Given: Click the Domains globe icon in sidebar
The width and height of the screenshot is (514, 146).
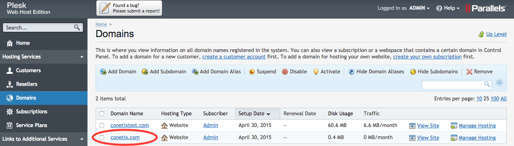Looking at the screenshot, I should (10, 98).
